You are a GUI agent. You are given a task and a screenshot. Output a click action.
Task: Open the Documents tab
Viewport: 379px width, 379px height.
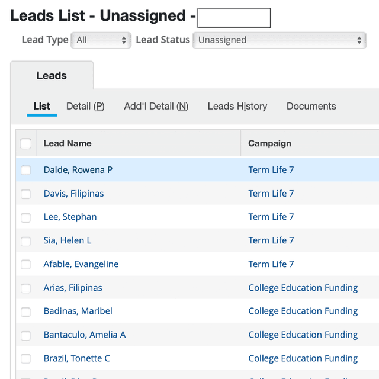[311, 107]
